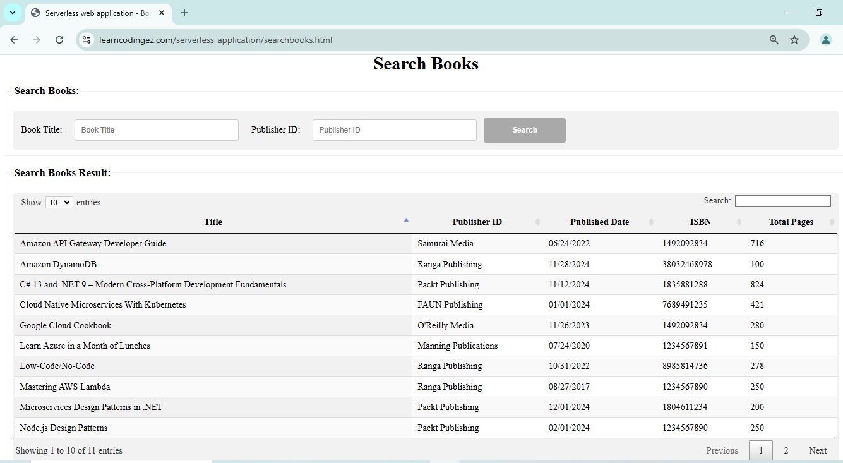Click the browser back arrow
Image resolution: width=843 pixels, height=463 pixels.
point(14,40)
